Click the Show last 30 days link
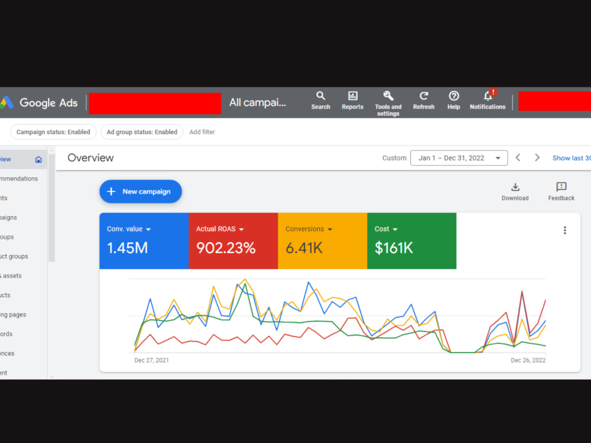This screenshot has width=591, height=443. tap(571, 158)
